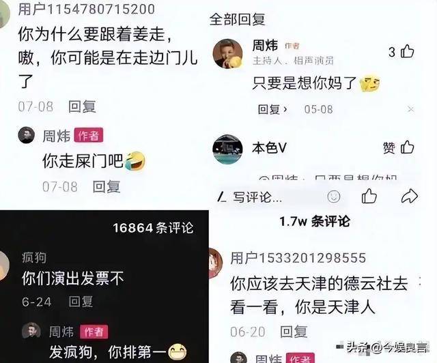Like 周炜's reply with 3 thumbs-up
The width and height of the screenshot is (437, 363).
(407, 52)
